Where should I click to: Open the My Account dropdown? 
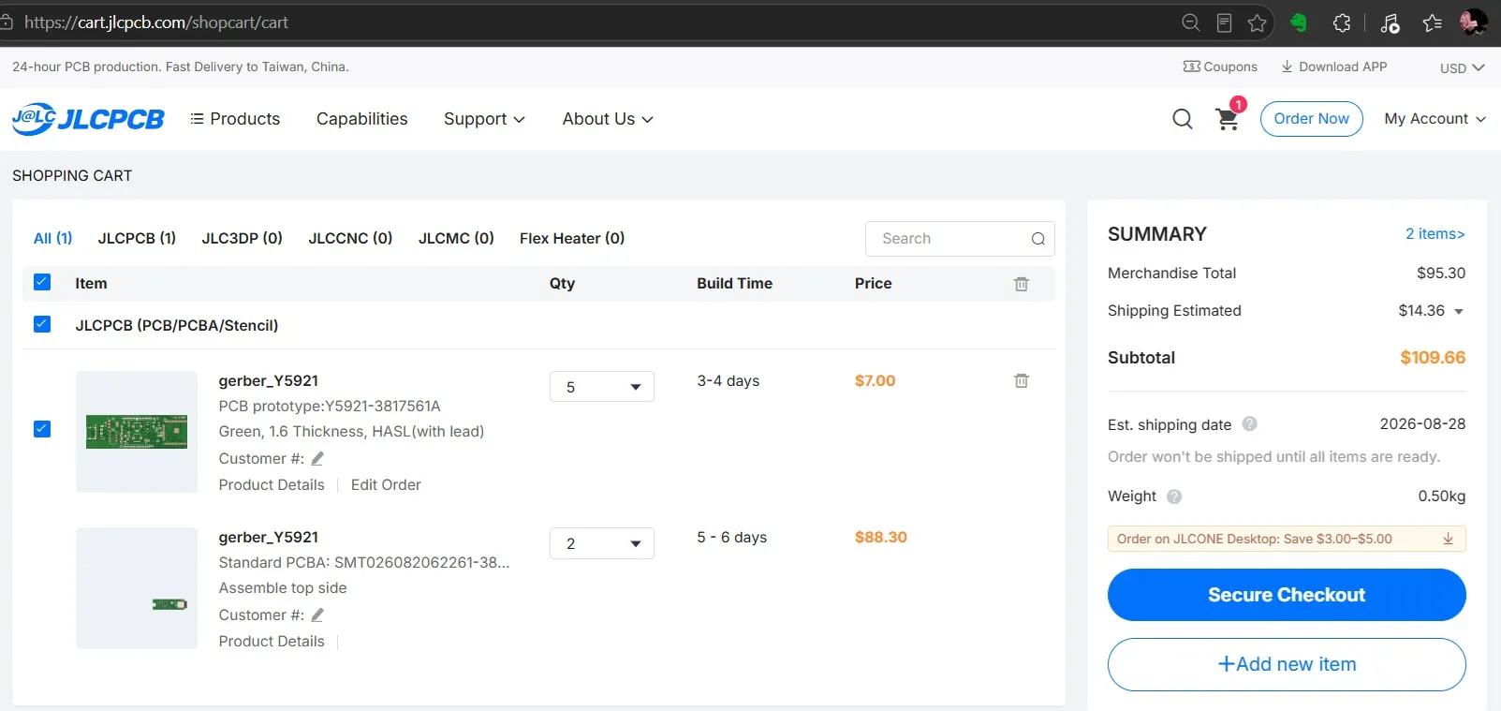click(x=1435, y=119)
